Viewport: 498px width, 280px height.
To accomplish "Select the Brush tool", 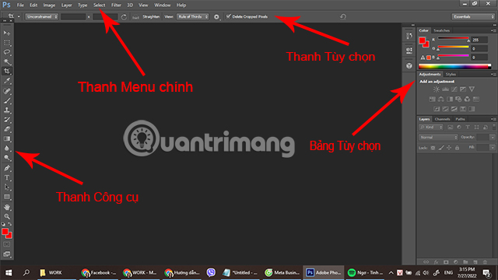I will (x=7, y=100).
